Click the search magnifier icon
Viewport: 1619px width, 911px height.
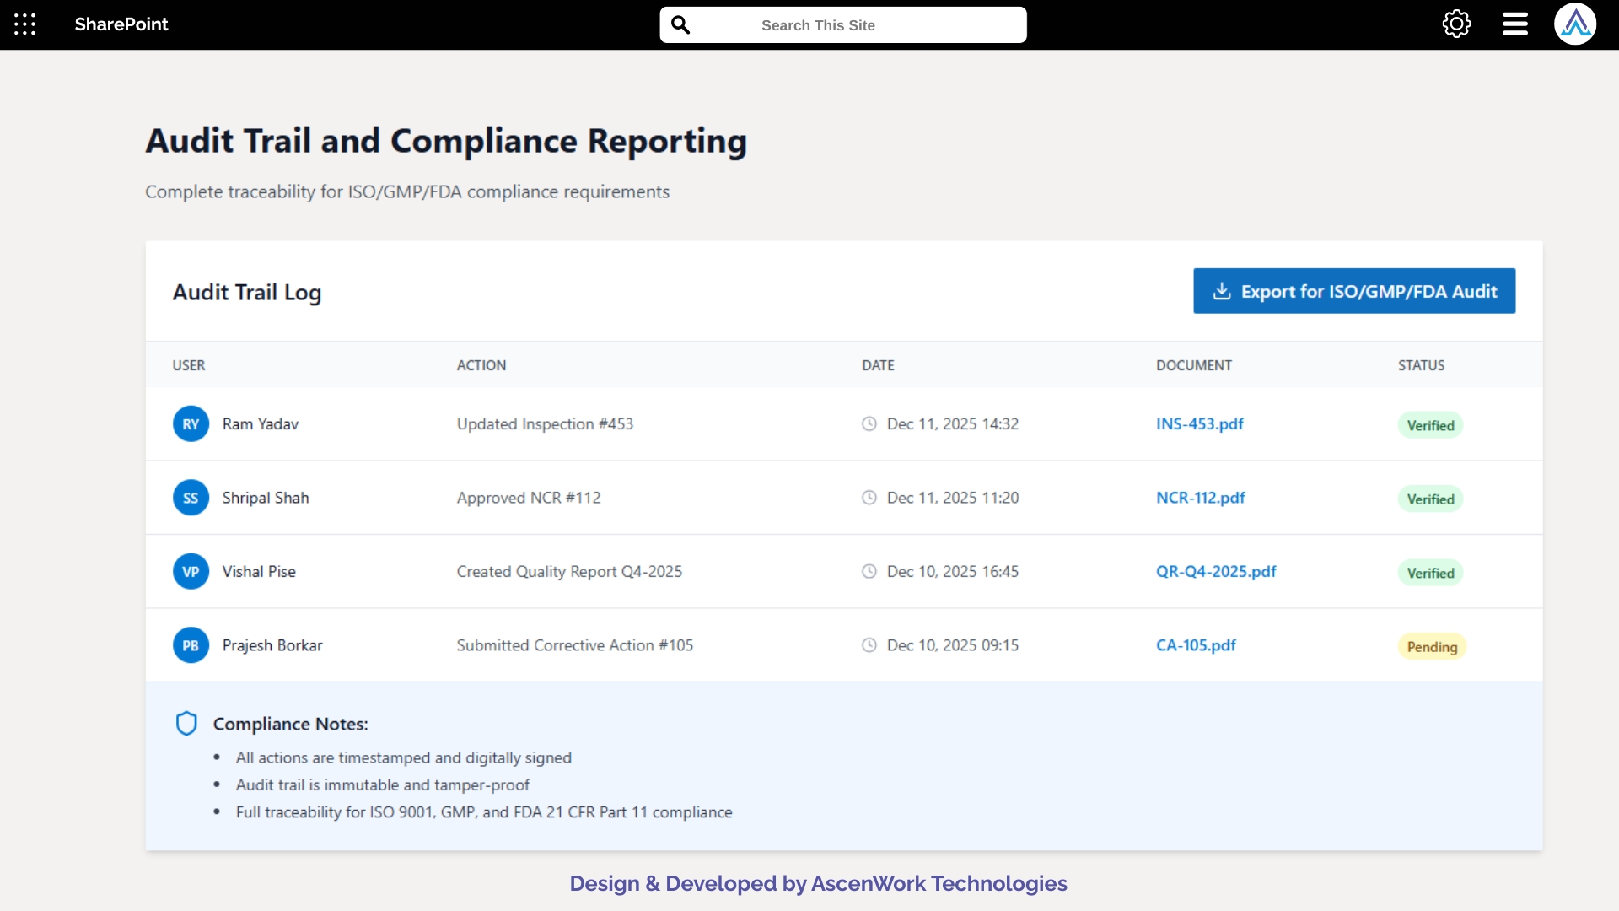680,24
